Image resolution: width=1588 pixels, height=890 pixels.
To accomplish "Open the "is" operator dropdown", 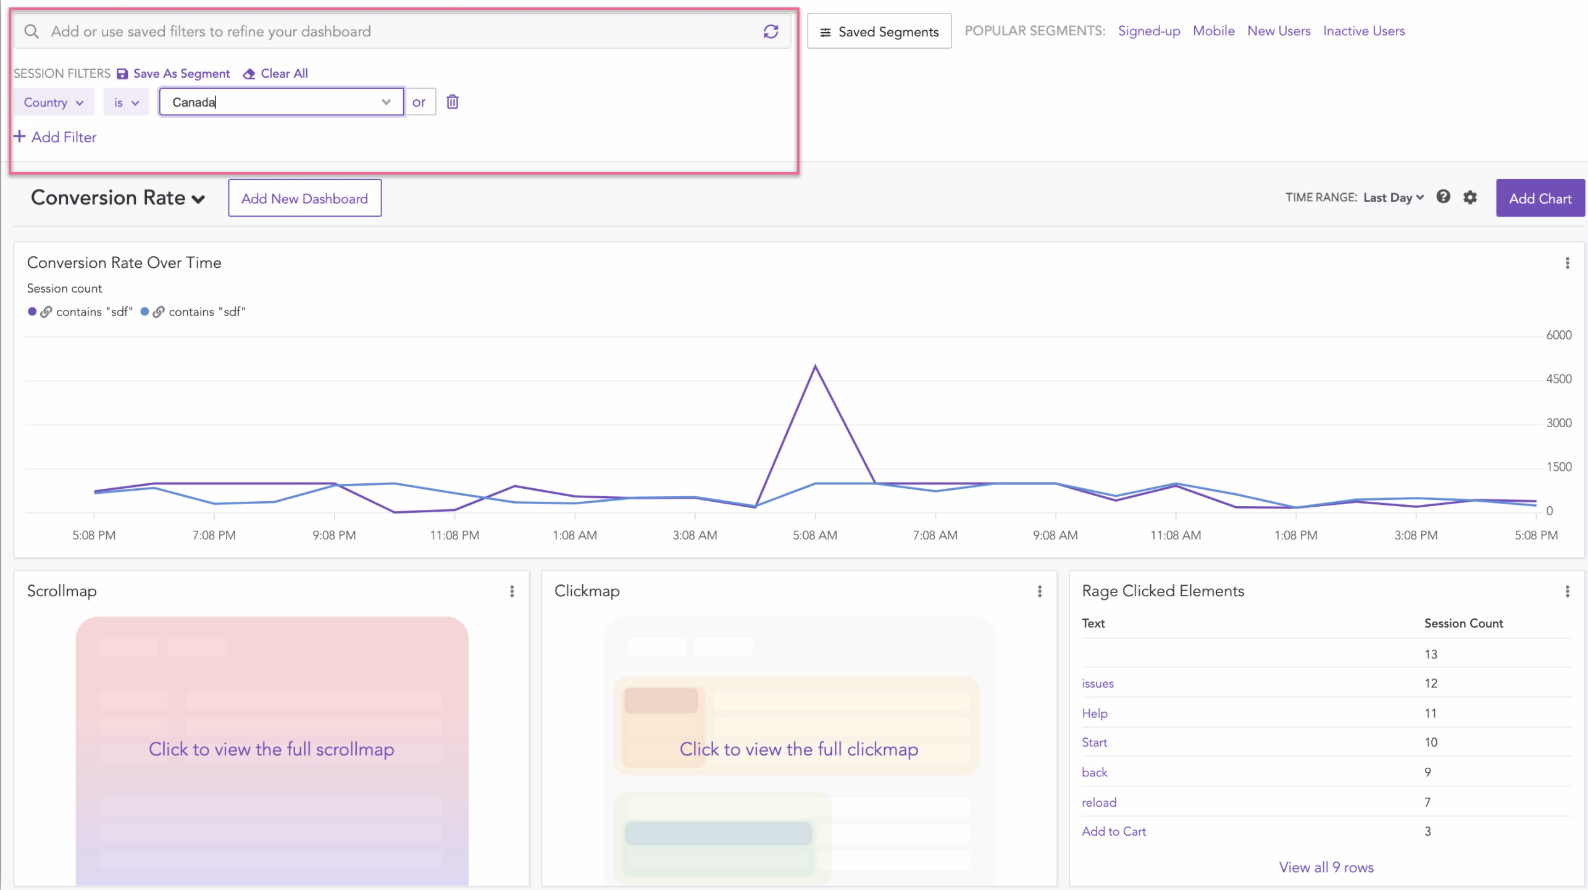I will tap(126, 102).
